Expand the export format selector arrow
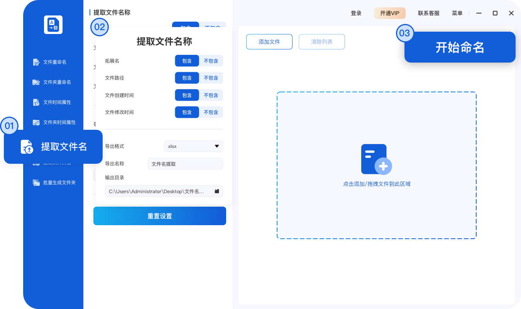The width and height of the screenshot is (521, 309). (217, 146)
